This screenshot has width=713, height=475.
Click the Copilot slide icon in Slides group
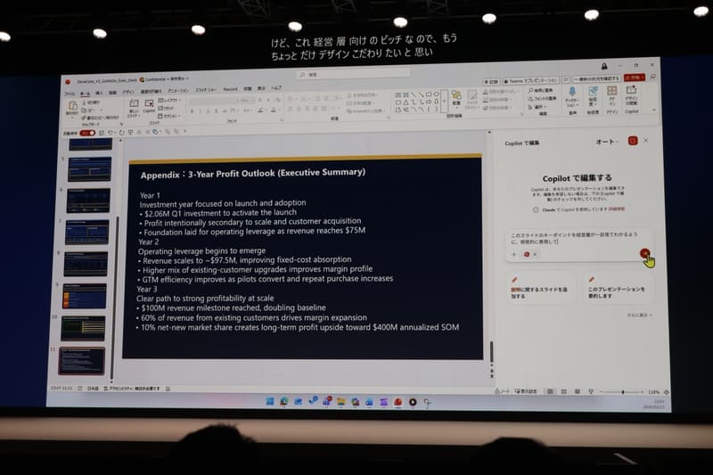(149, 106)
